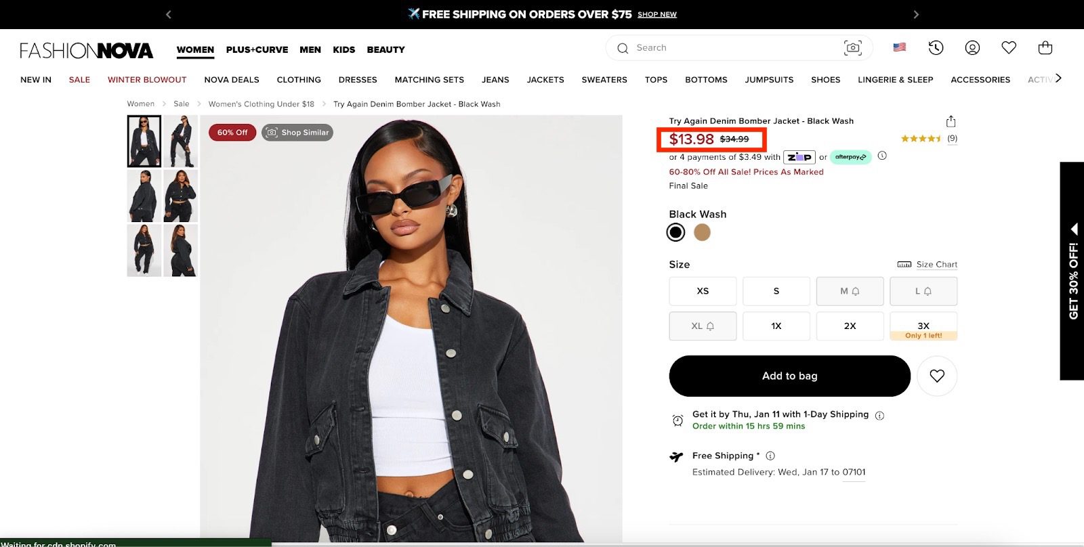The height and width of the screenshot is (547, 1084).
Task: Expand the Get 30% Off side panel
Action: [1072, 271]
